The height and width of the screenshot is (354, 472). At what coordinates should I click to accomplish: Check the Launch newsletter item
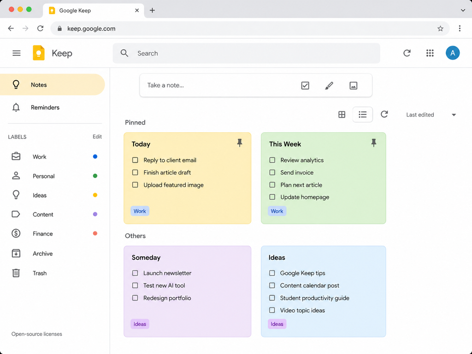(135, 273)
